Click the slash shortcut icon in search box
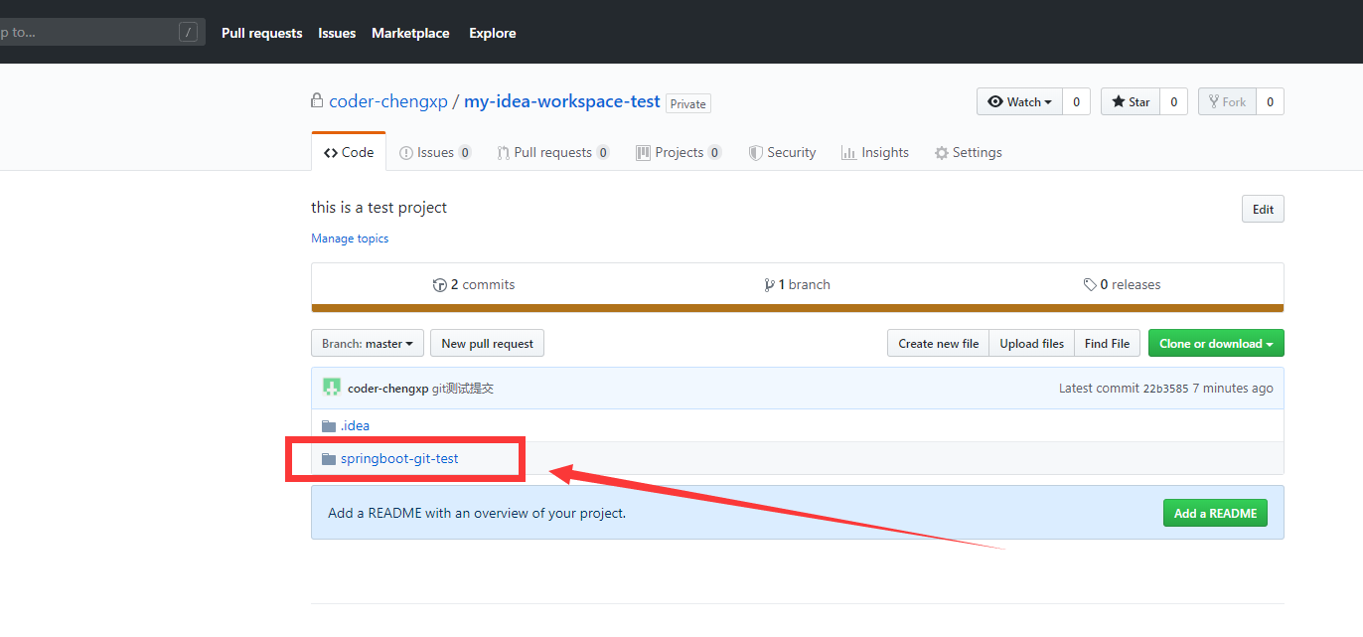This screenshot has width=1363, height=637. coord(188,32)
